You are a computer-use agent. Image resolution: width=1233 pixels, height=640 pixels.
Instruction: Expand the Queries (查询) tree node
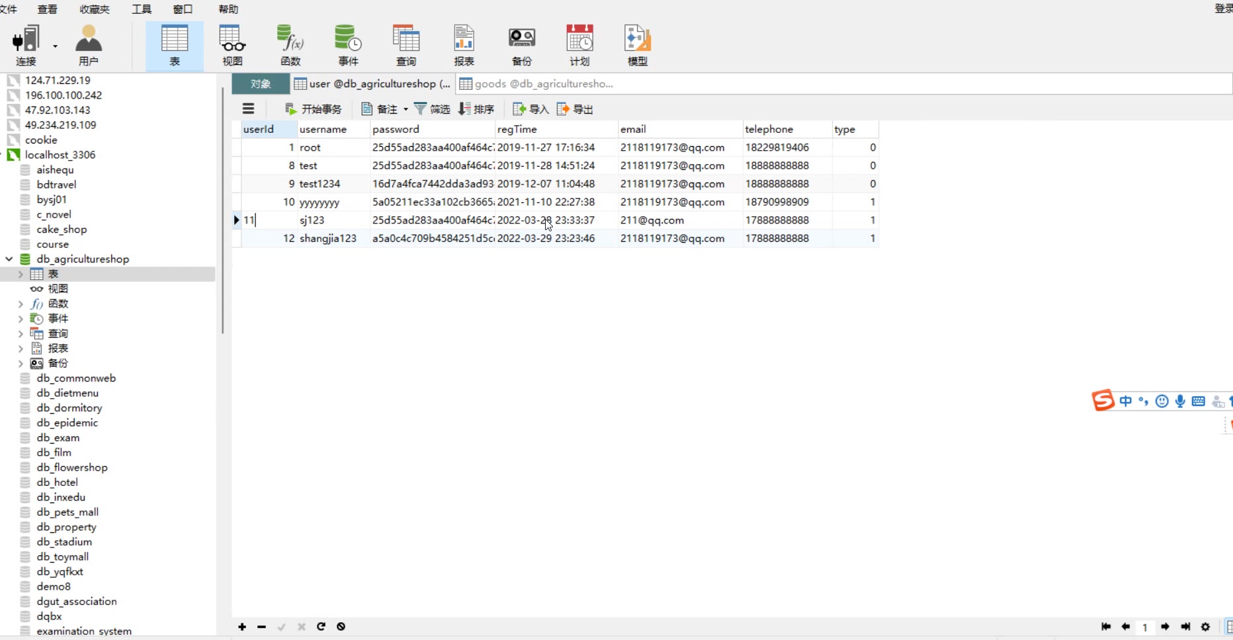(x=21, y=334)
